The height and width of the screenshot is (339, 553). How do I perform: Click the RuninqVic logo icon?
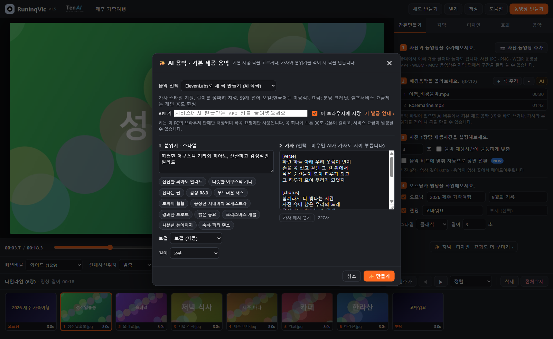tap(10, 9)
